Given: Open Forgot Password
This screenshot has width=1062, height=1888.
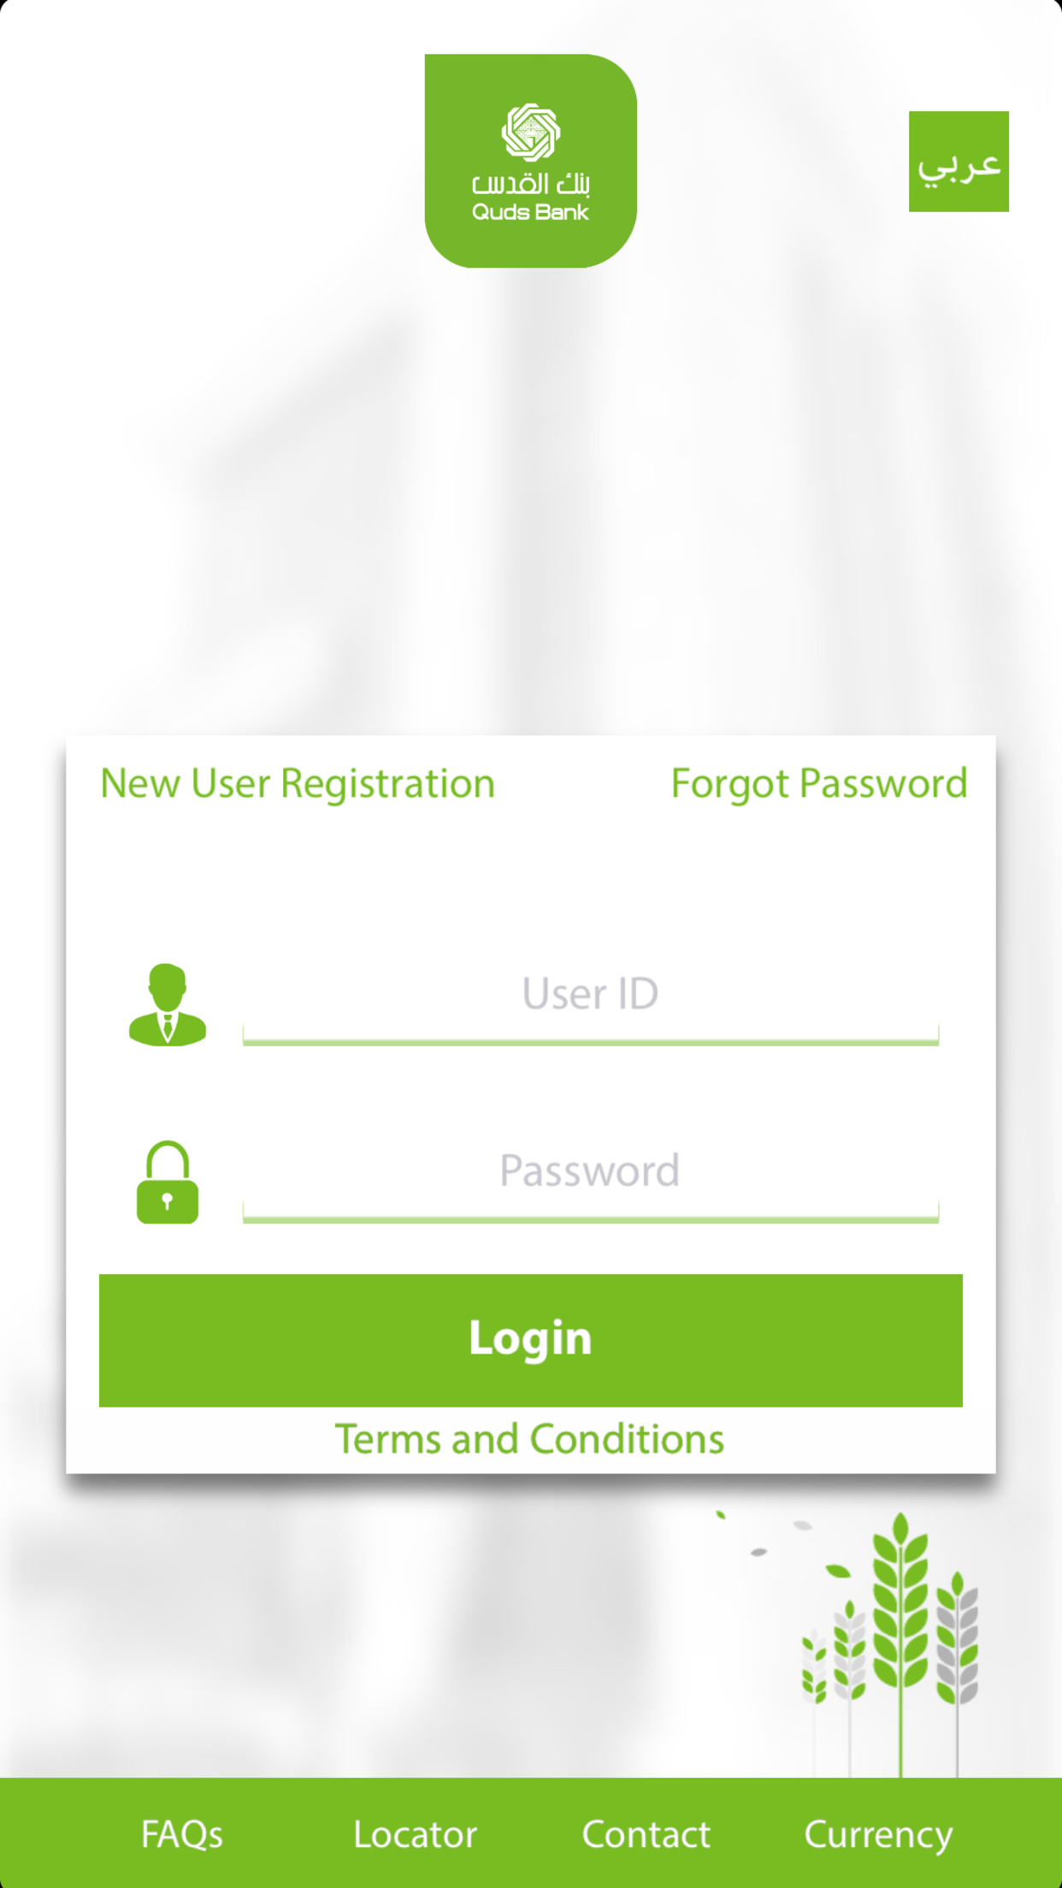Looking at the screenshot, I should tap(818, 783).
